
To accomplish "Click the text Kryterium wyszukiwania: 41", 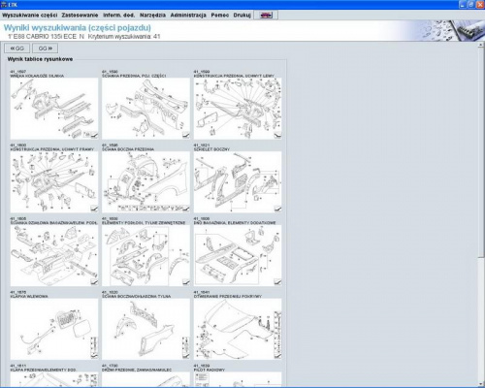I will [124, 37].
